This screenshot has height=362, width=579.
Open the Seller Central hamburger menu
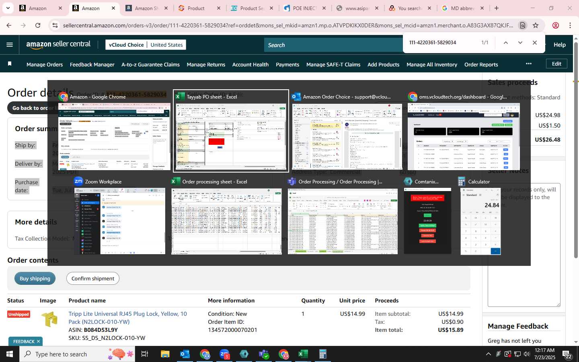tap(10, 45)
